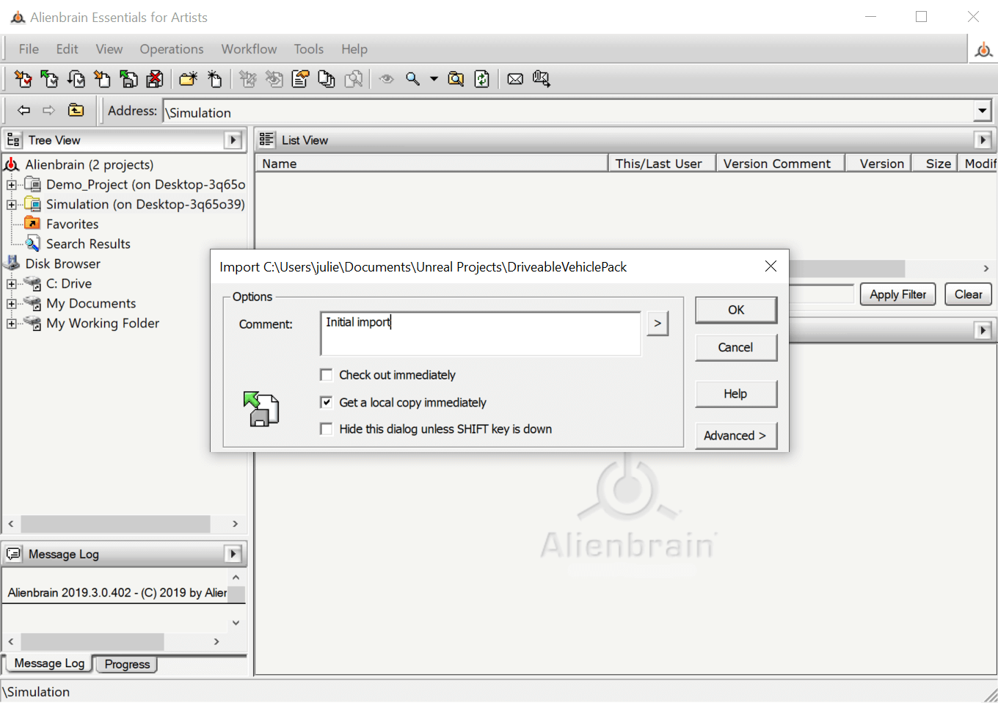Click the new folder toolbar icon
Screen dimensions: 998x703
188,79
